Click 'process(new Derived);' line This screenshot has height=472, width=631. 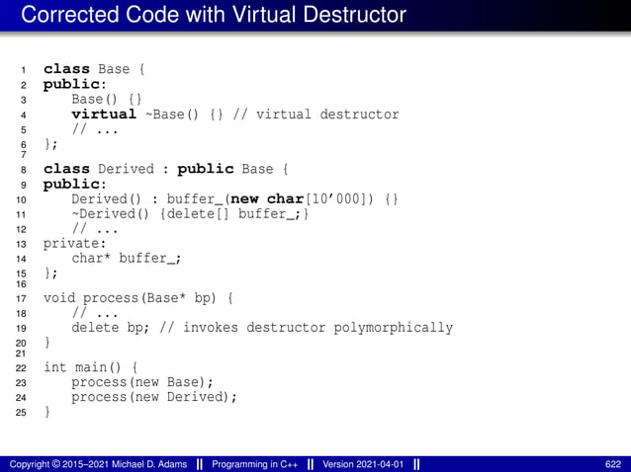pyautogui.click(x=154, y=397)
